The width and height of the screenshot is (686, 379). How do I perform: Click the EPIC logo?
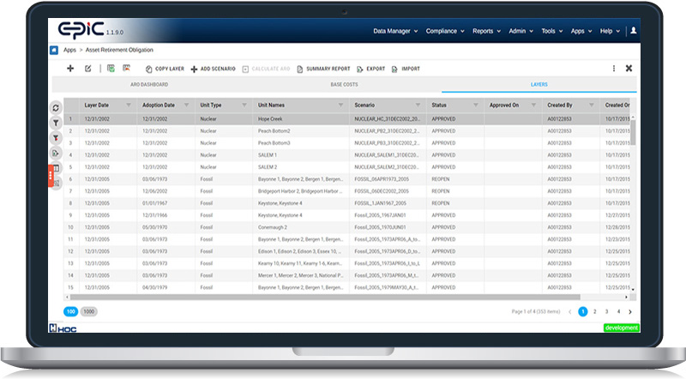(81, 29)
